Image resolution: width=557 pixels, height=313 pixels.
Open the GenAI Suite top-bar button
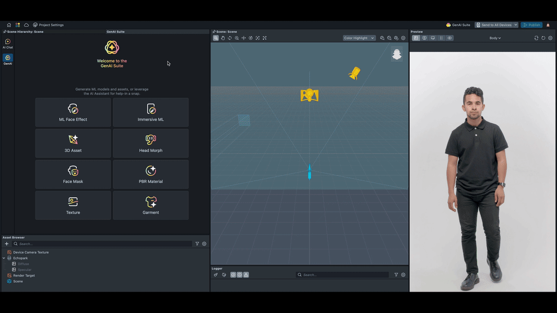[x=458, y=25]
